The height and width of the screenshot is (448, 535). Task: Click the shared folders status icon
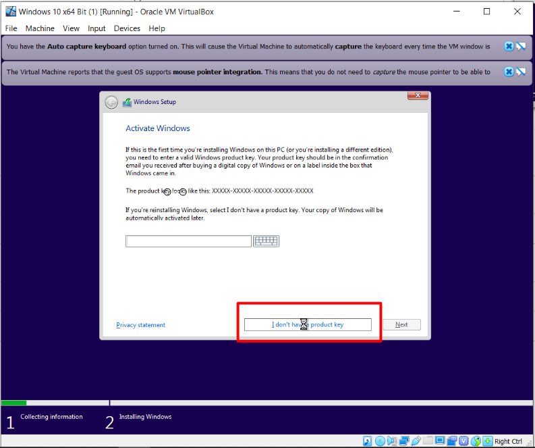(428, 441)
